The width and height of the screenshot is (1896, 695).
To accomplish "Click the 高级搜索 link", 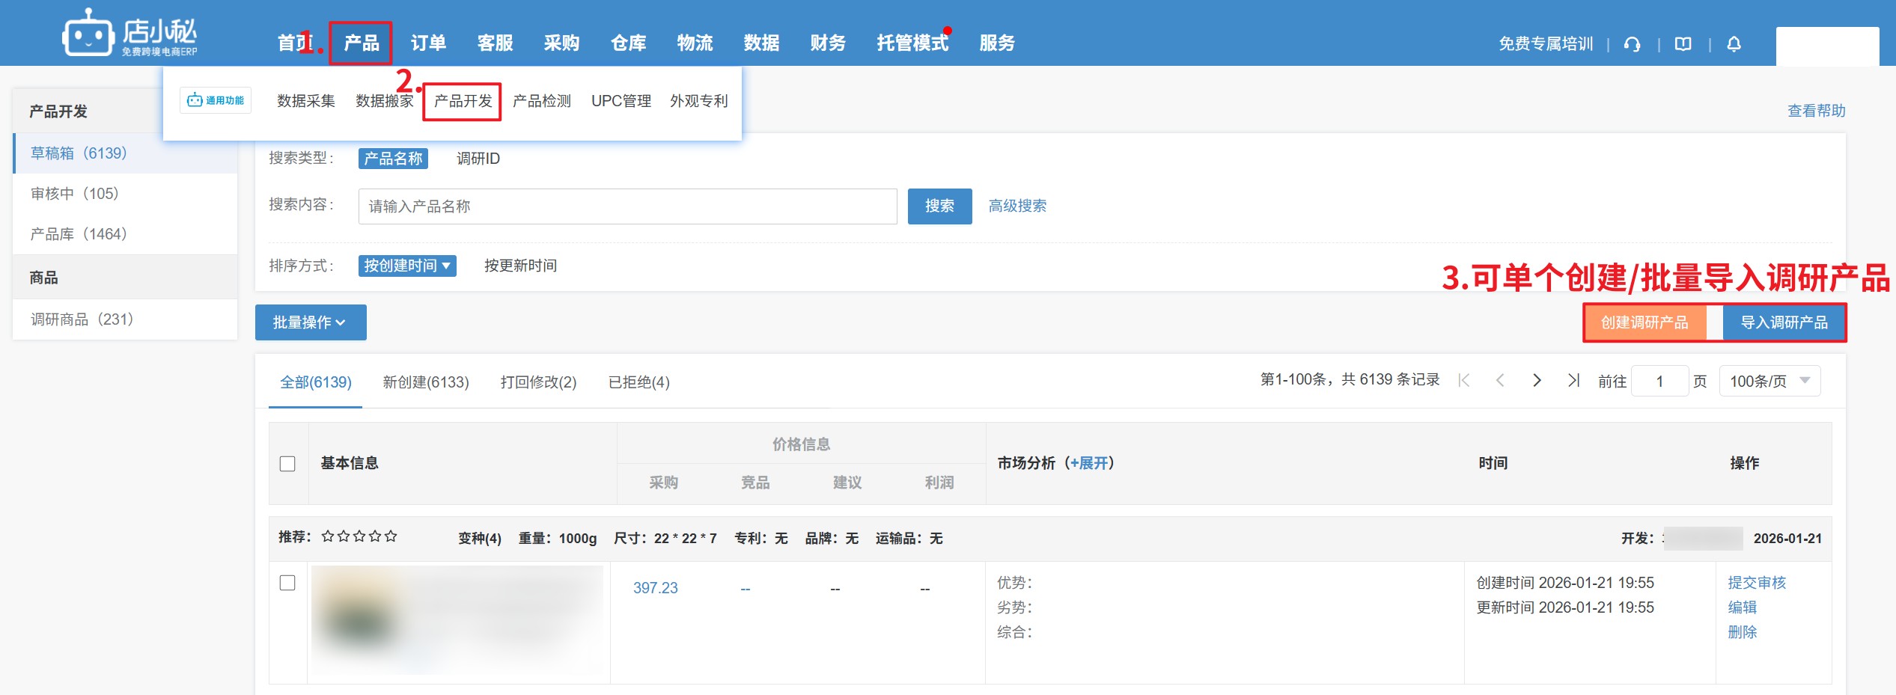I will click(1017, 206).
